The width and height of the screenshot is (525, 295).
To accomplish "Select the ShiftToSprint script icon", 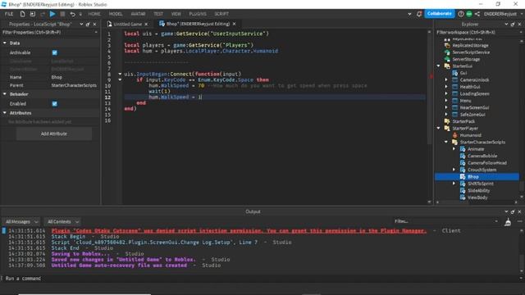I will click(463, 184).
